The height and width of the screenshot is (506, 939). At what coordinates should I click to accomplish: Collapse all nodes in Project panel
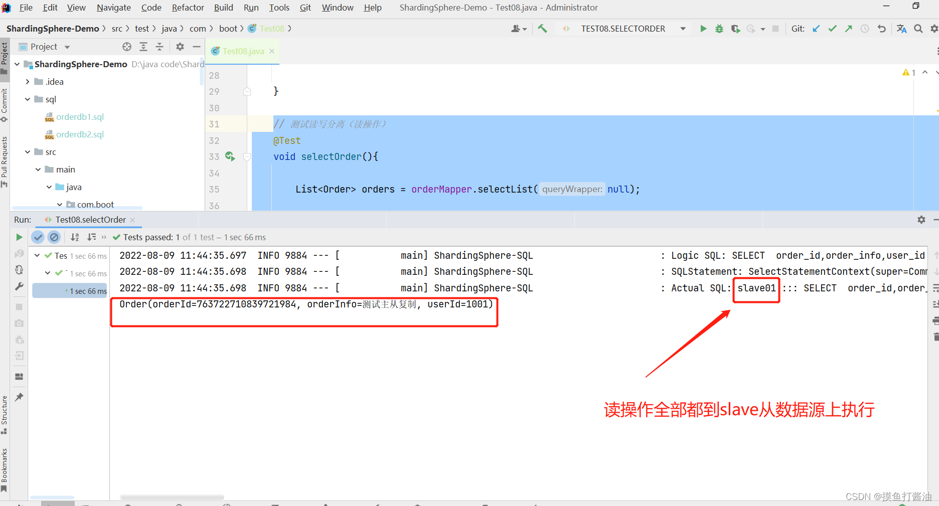[160, 47]
